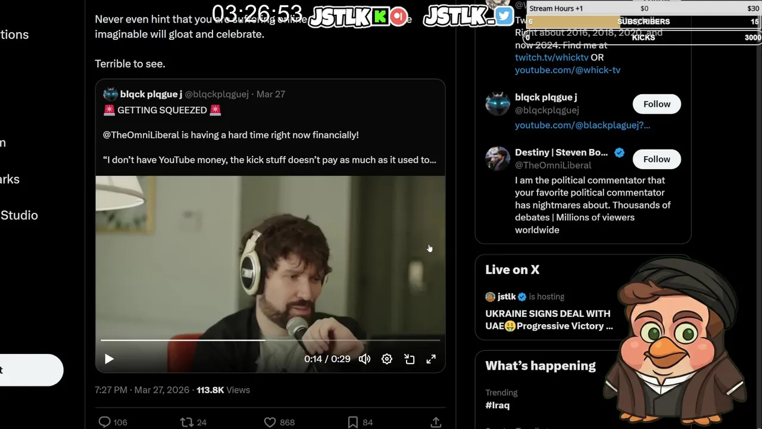
Task: Follow Destiny | Steven Bonnell
Action: (x=657, y=159)
